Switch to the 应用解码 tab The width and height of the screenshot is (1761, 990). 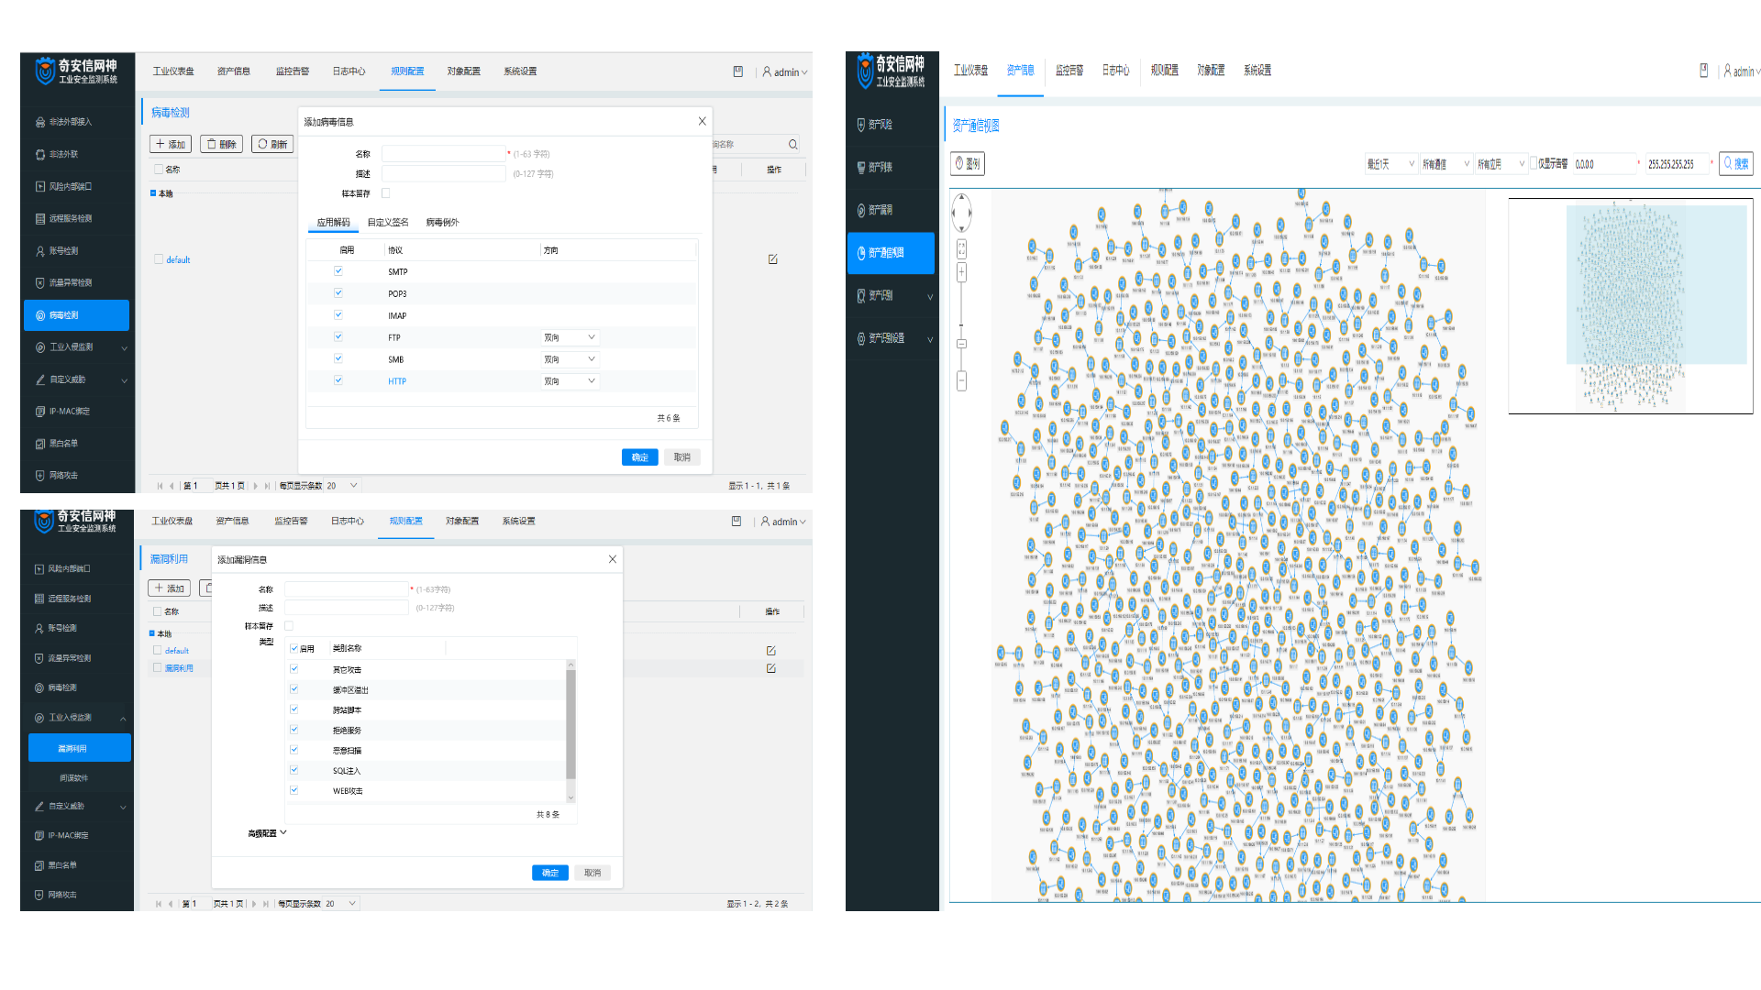pos(333,223)
